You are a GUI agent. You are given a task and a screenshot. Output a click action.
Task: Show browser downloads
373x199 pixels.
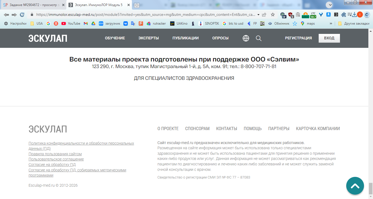point(354,14)
